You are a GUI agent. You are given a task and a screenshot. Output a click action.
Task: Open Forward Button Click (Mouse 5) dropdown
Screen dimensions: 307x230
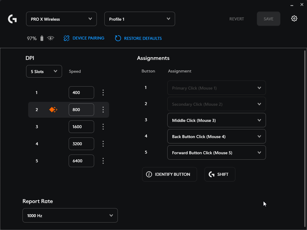(x=216, y=153)
